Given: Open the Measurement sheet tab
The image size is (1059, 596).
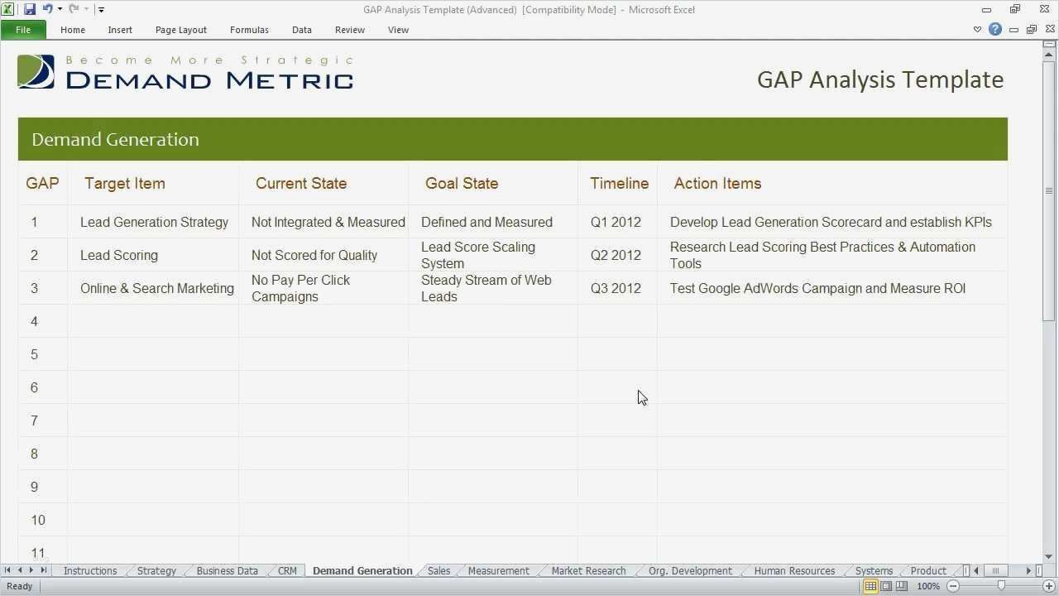Looking at the screenshot, I should click(498, 570).
